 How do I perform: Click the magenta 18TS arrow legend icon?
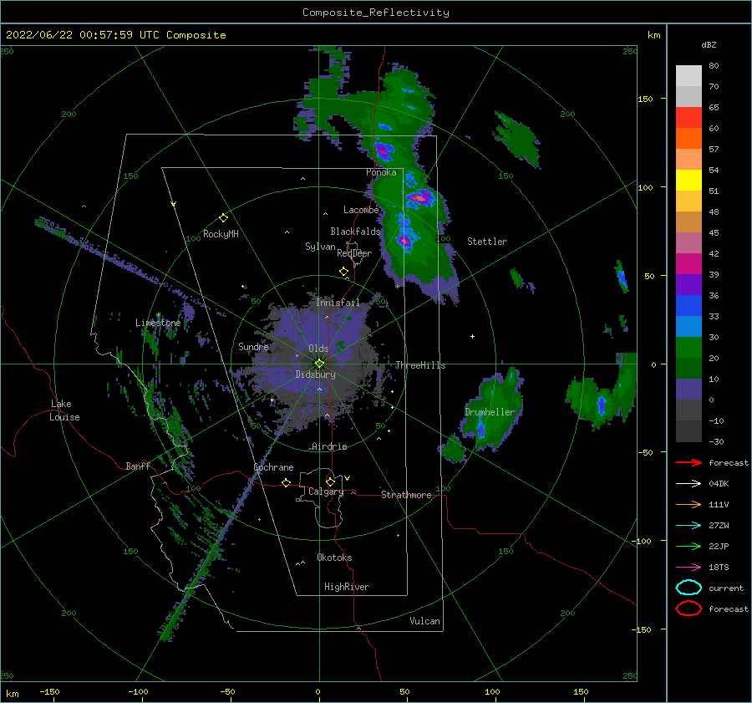pyautogui.click(x=688, y=568)
